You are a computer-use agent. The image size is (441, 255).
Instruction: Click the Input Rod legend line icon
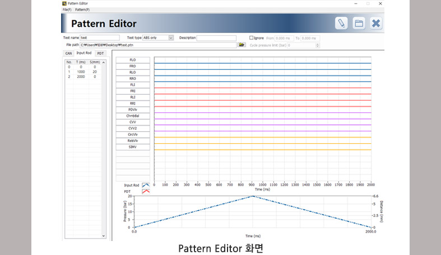point(146,185)
